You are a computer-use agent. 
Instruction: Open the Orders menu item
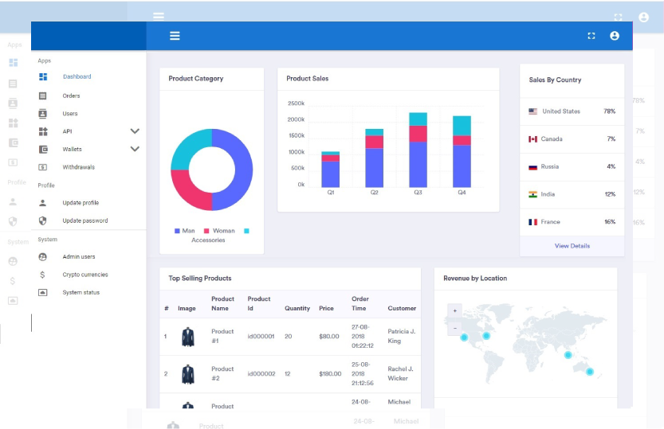(x=71, y=96)
